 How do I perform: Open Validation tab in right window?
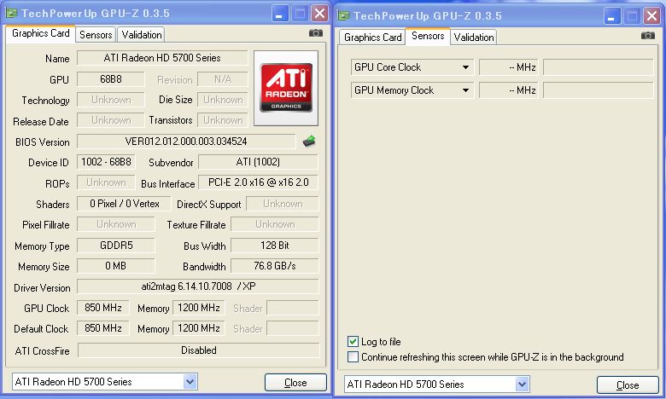474,38
